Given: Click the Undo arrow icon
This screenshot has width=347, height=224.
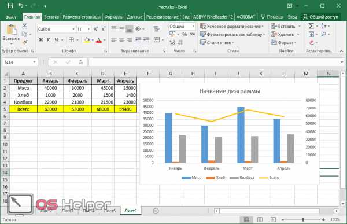Looking at the screenshot, I should tap(21, 6).
